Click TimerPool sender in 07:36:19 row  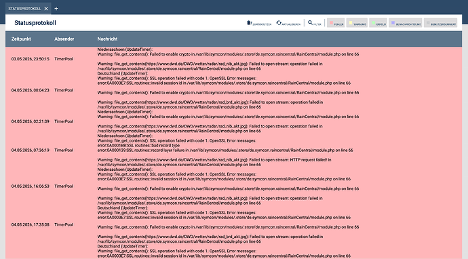(64, 150)
